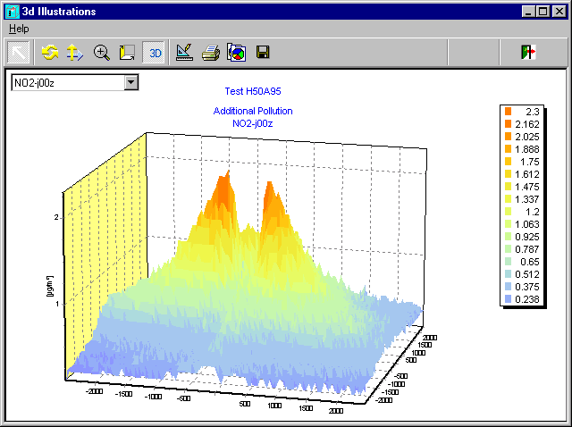Select the arrow pointer tool

[x=18, y=53]
